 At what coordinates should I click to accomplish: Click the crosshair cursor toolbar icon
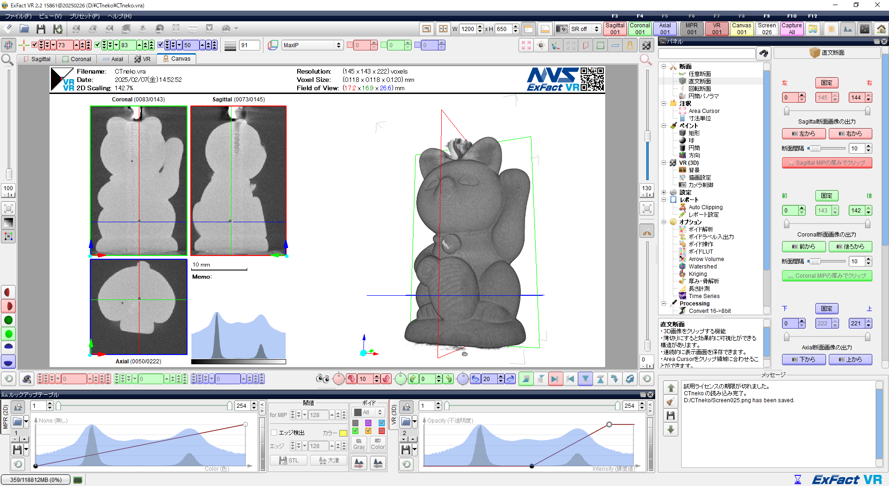24,45
